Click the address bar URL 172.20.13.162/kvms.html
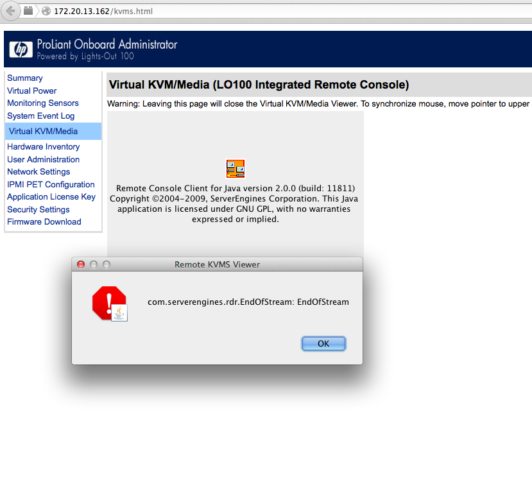The height and width of the screenshot is (489, 532). (x=103, y=11)
